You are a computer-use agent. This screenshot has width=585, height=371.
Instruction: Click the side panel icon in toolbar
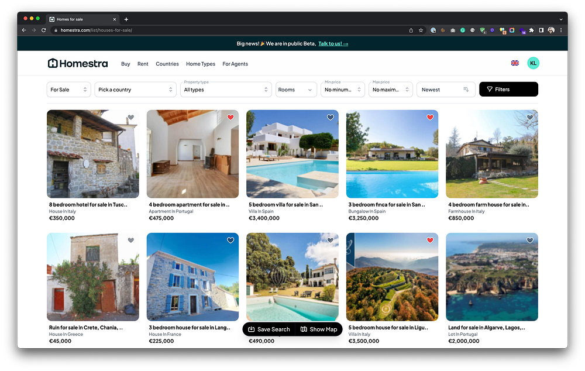click(x=541, y=30)
